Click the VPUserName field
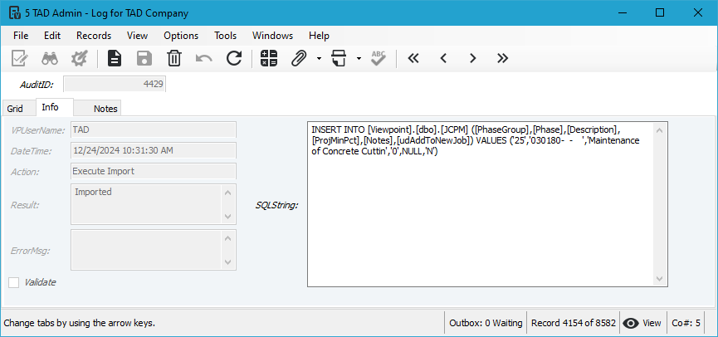Screen dimensions: 718x337 pyautogui.click(x=154, y=129)
